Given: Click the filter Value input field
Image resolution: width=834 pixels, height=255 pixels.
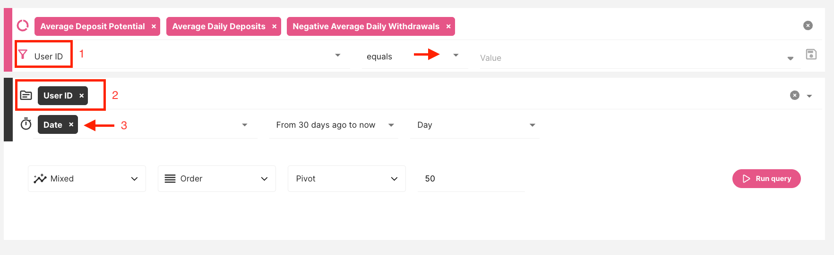Looking at the screenshot, I should 628,58.
